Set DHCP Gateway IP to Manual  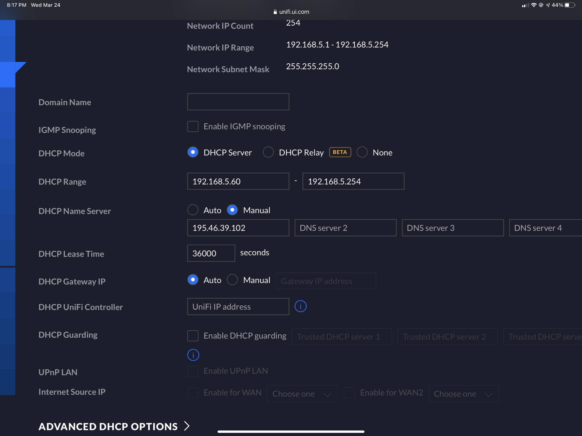232,280
